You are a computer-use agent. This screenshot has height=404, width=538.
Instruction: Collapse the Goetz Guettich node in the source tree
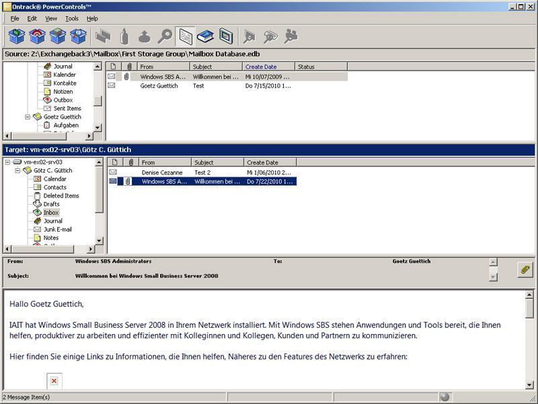pos(27,116)
